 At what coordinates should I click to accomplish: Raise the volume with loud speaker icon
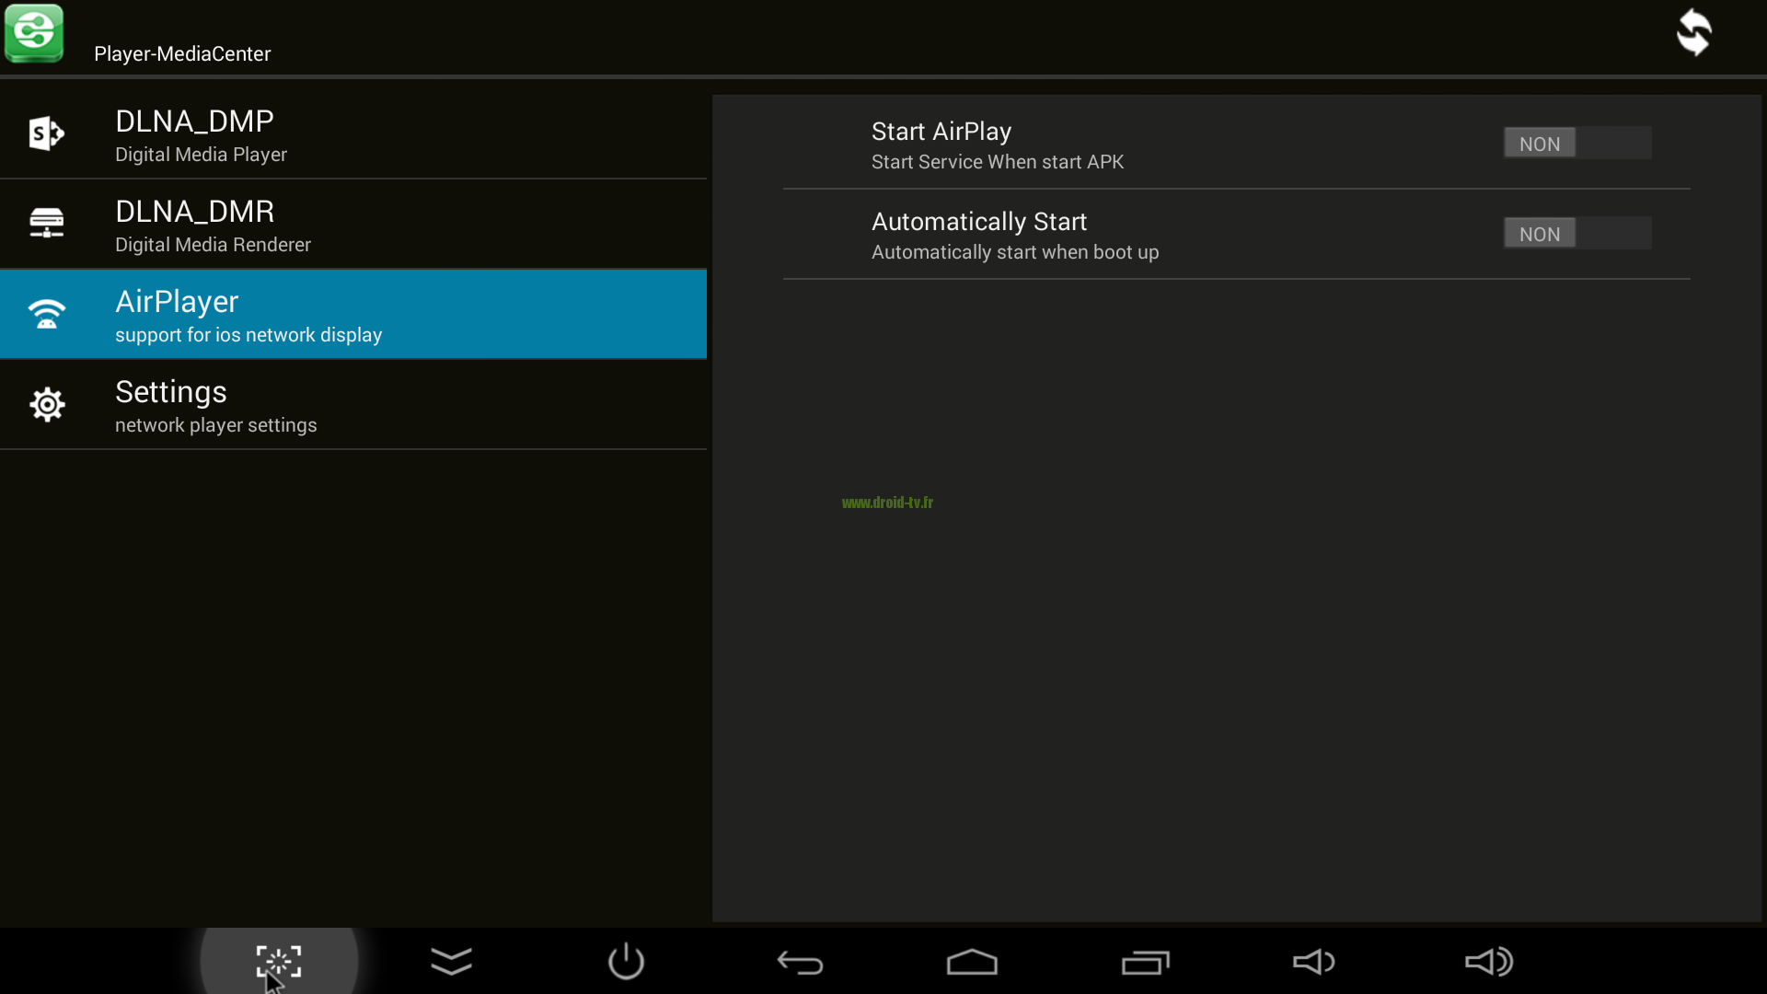(1489, 962)
